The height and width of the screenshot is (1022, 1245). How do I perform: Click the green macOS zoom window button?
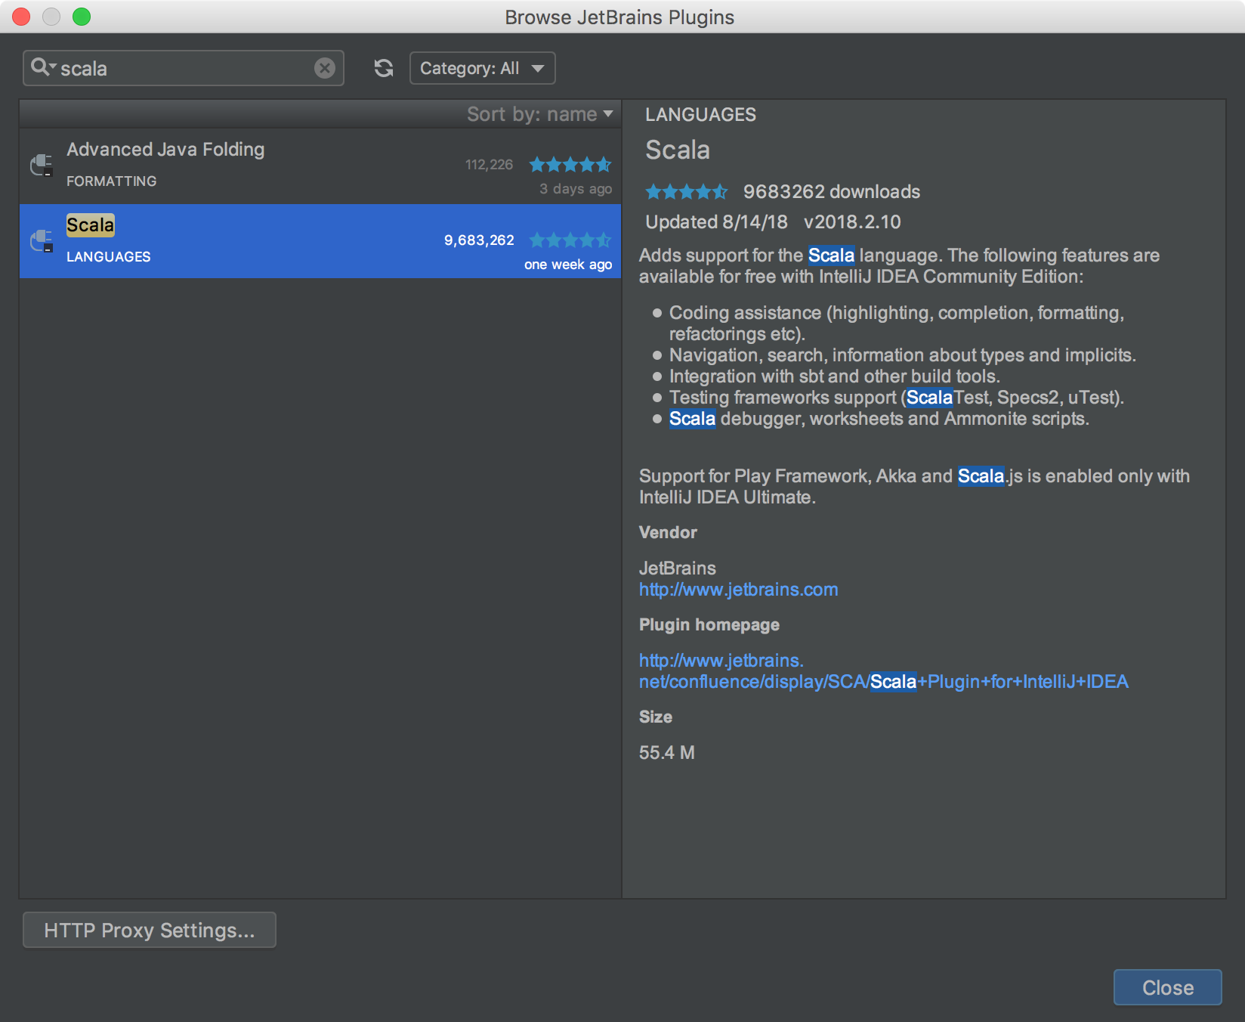click(x=82, y=17)
